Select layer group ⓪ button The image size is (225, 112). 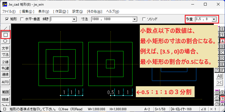(x=217, y=93)
